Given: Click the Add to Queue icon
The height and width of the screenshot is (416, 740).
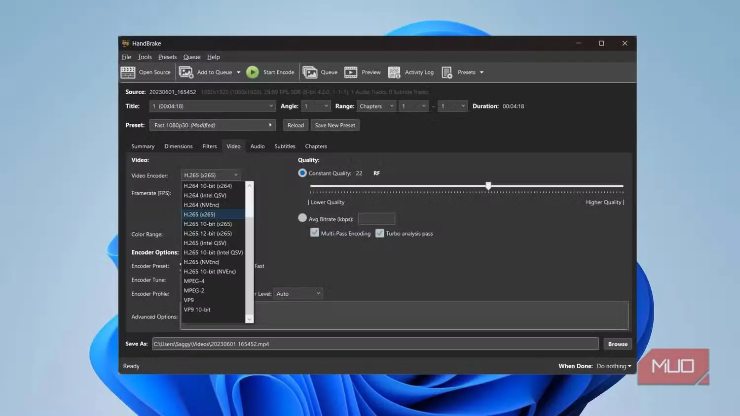Looking at the screenshot, I should click(186, 72).
